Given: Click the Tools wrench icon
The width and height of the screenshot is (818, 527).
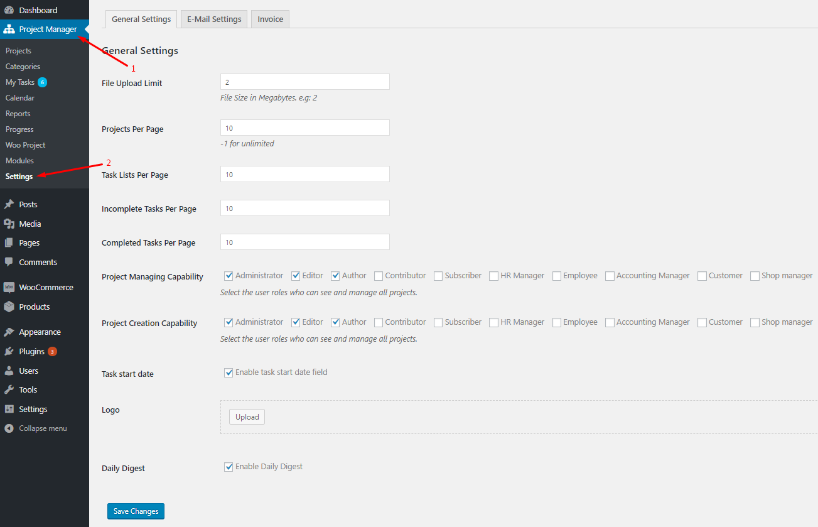Looking at the screenshot, I should tap(9, 389).
